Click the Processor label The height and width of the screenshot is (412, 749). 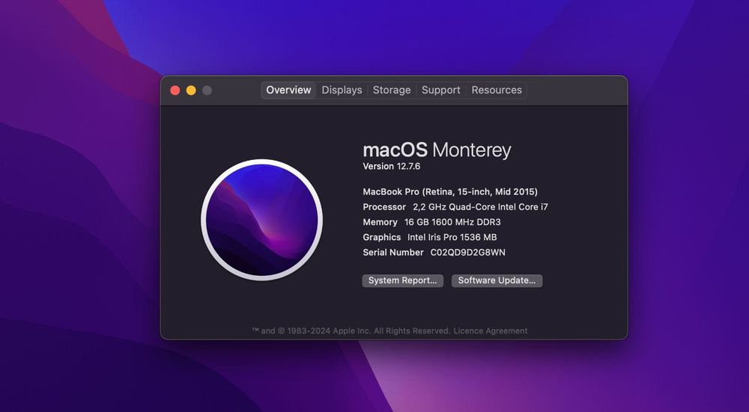pyautogui.click(x=384, y=207)
